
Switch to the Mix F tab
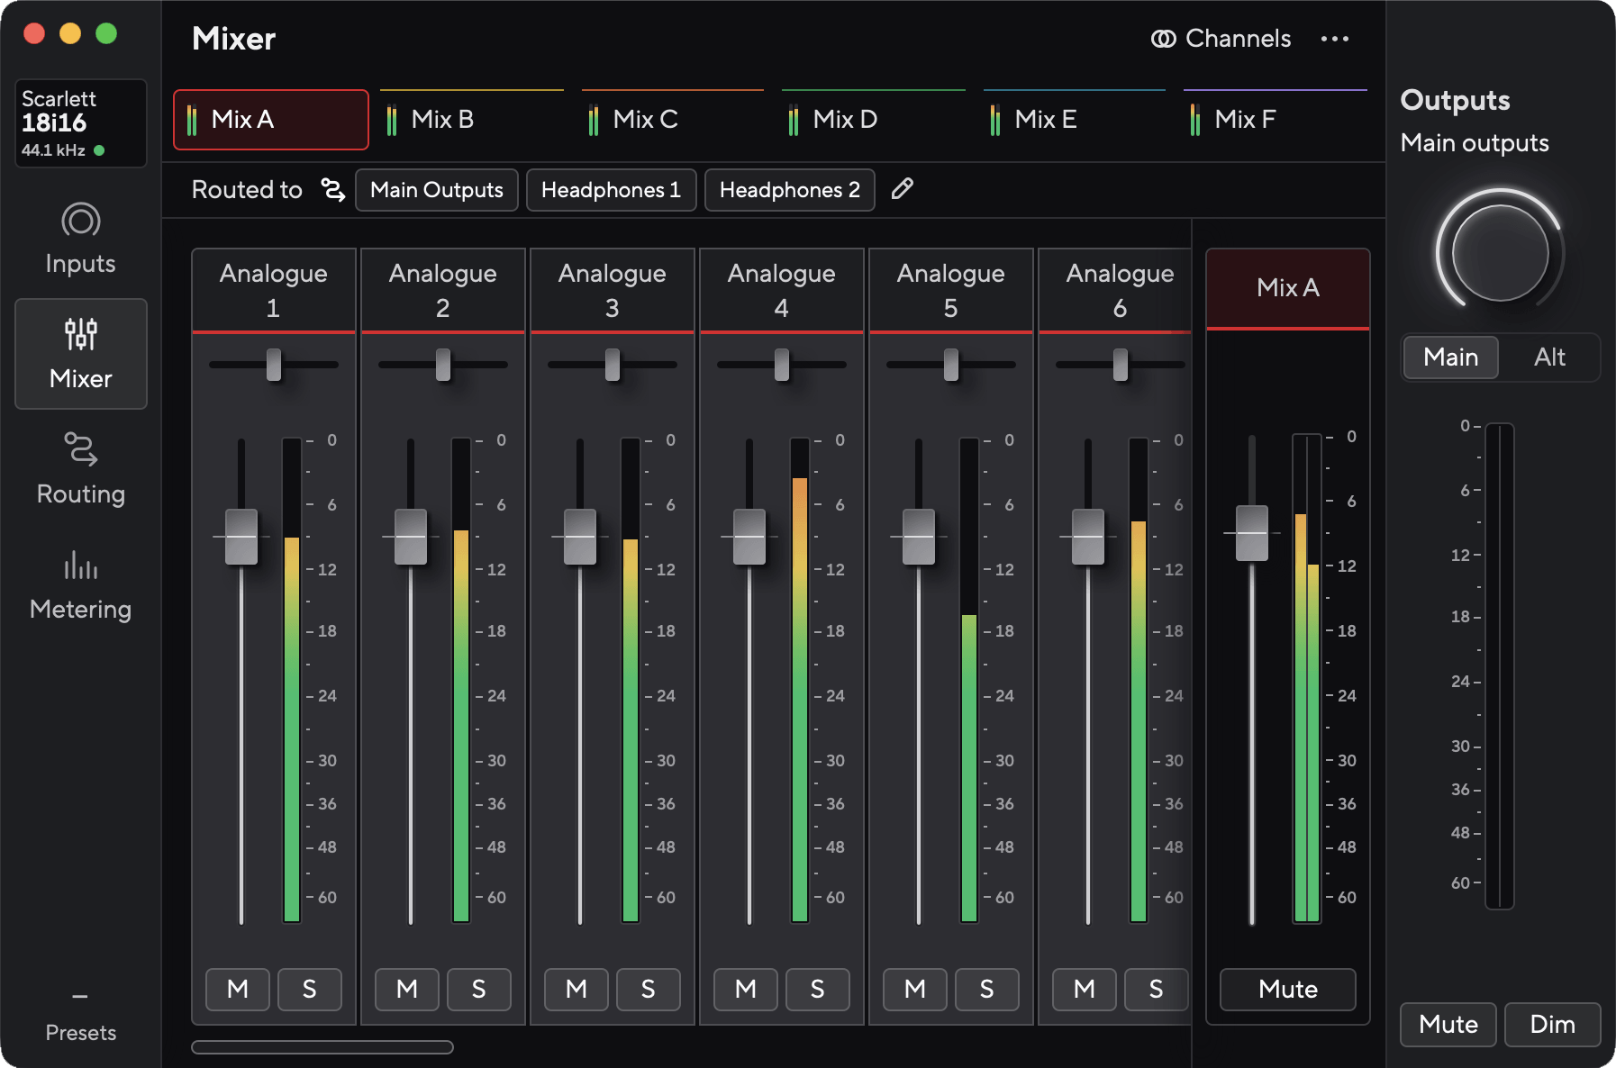pyautogui.click(x=1276, y=120)
